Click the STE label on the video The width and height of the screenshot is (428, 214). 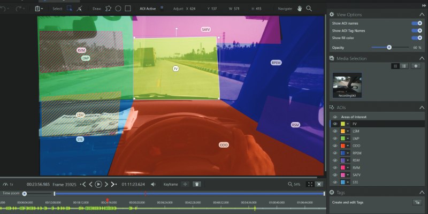pos(80,140)
